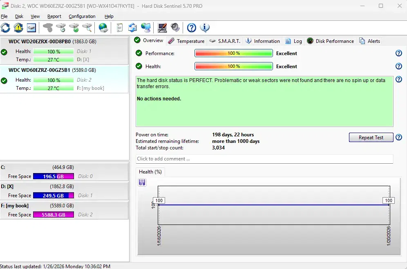The image size is (407, 269).
Task: Open the Disk menu
Action: [x=19, y=16]
